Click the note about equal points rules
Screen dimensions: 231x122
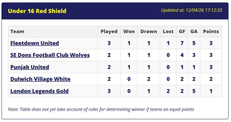coord(101,109)
